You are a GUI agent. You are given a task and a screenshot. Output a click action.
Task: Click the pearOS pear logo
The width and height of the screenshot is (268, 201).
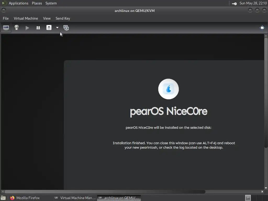169,89
